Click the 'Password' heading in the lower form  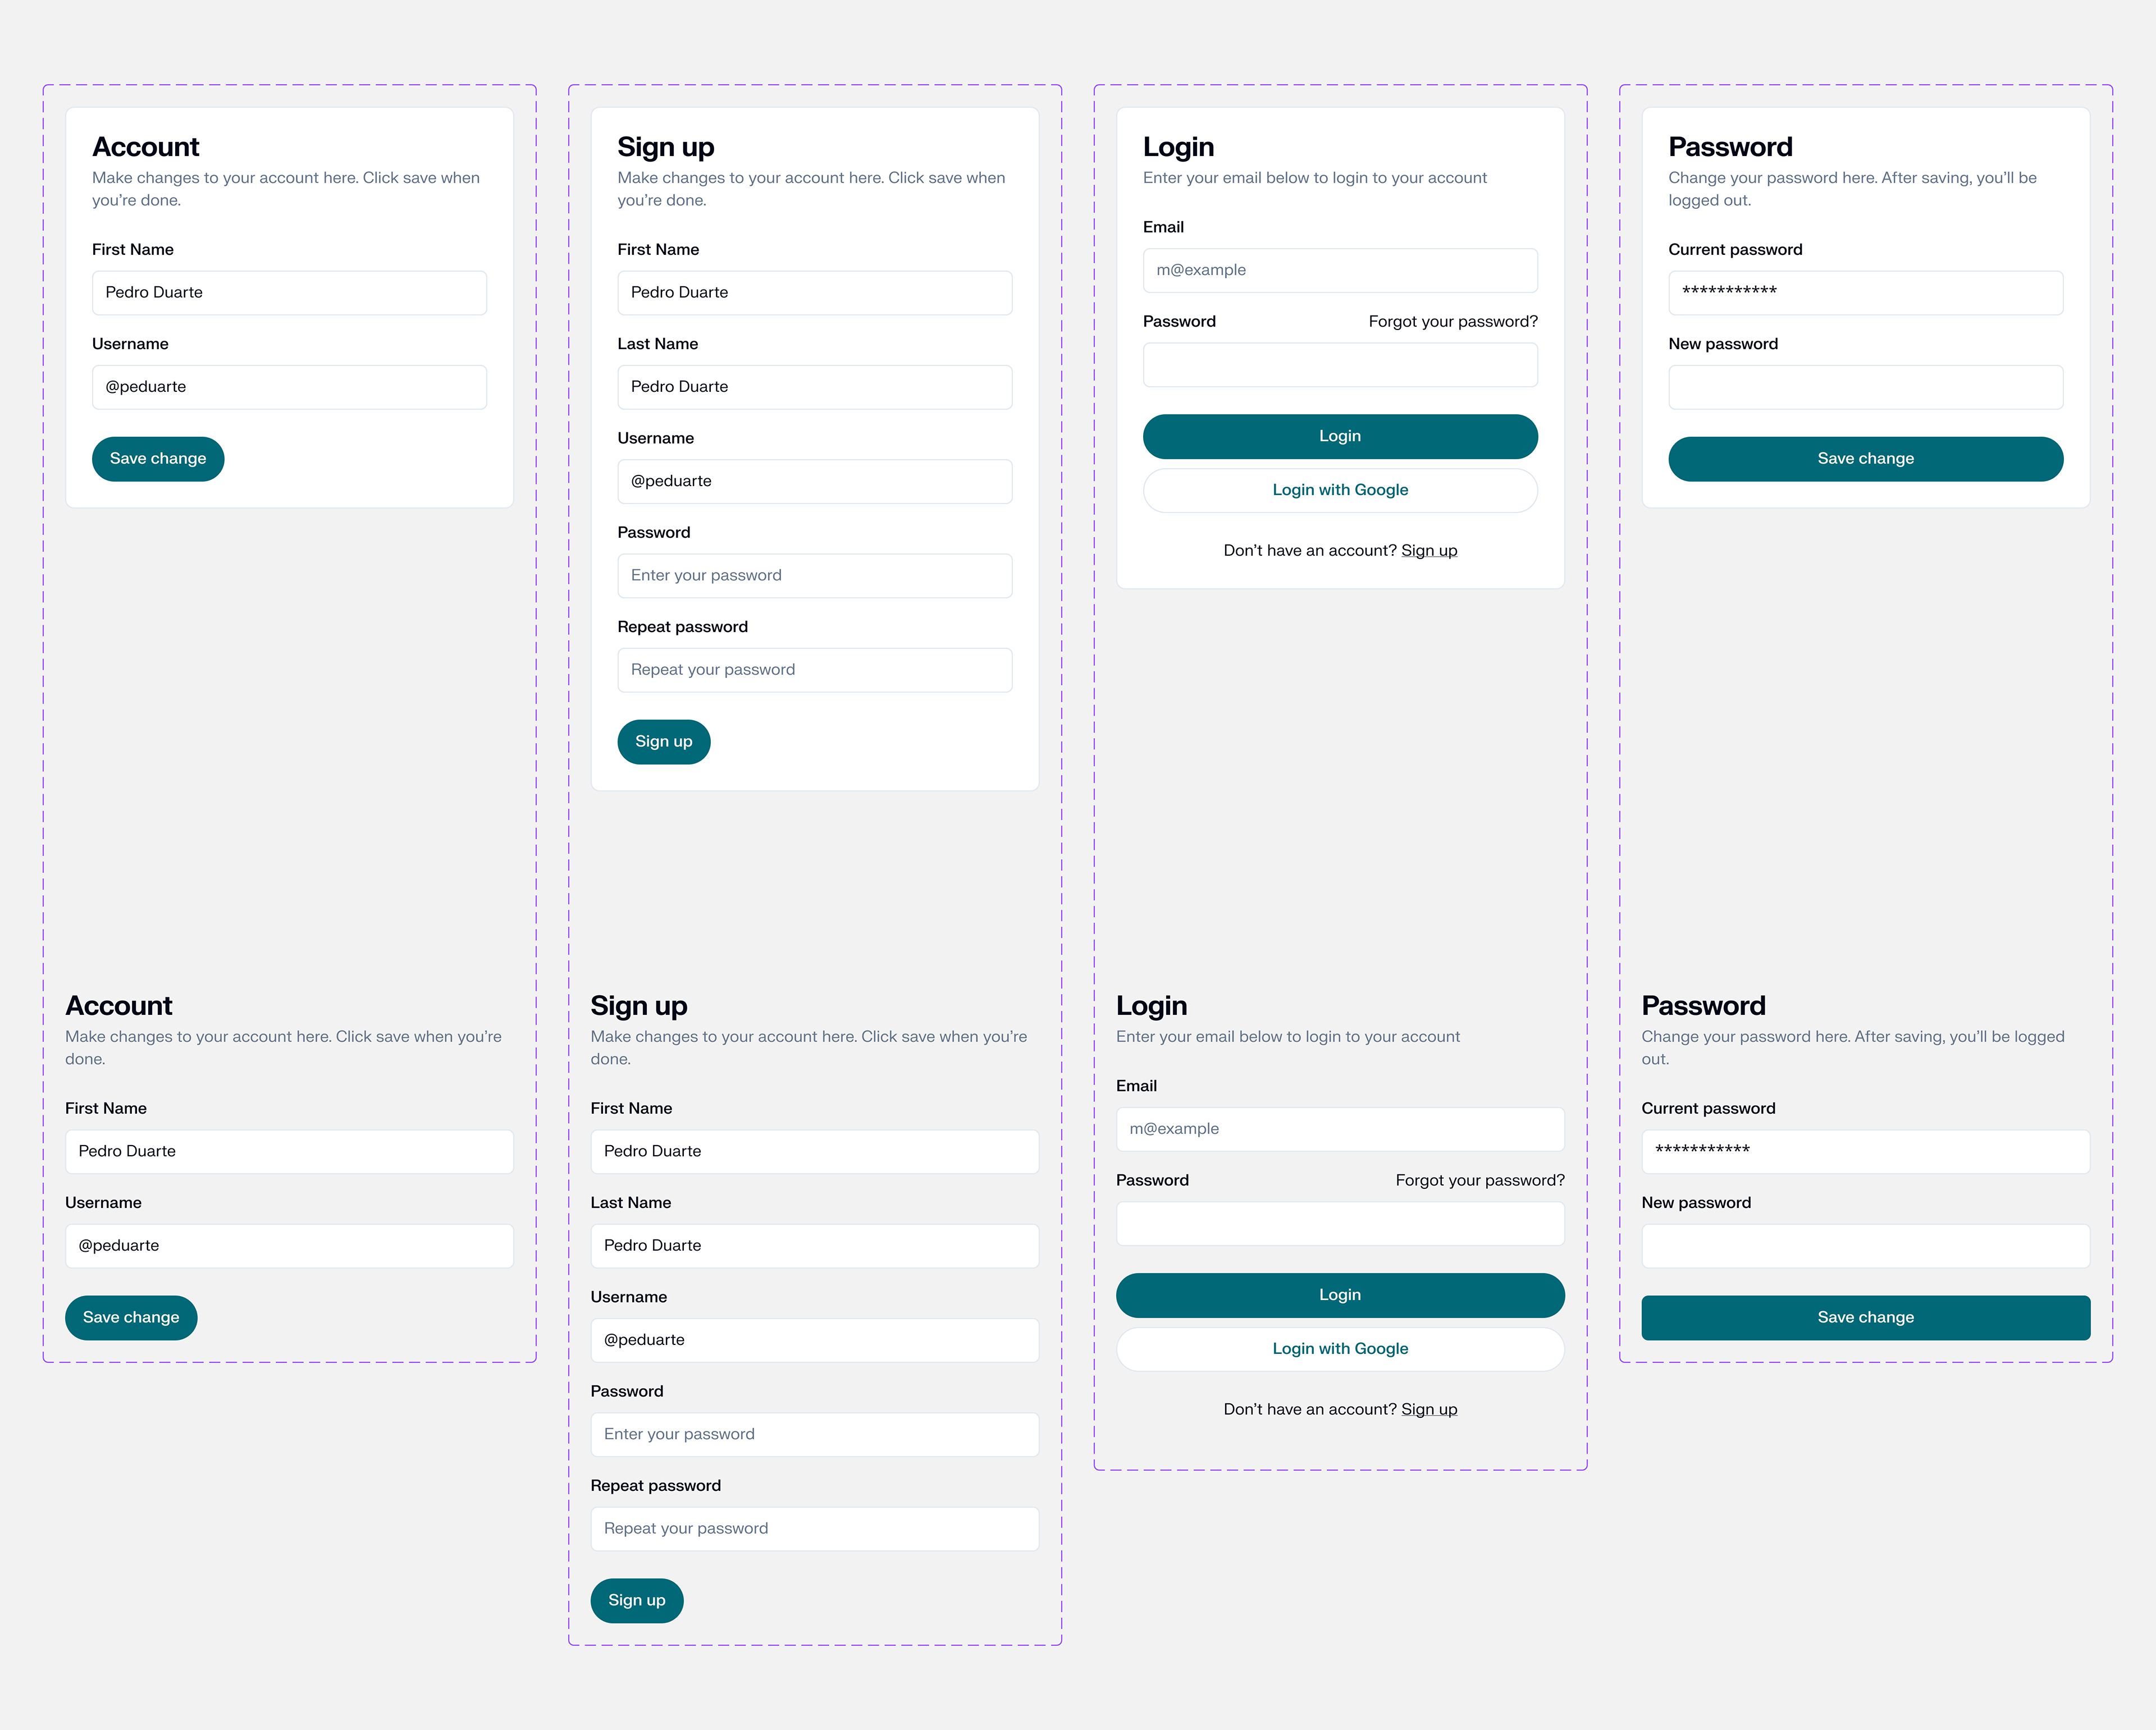click(x=1703, y=1006)
